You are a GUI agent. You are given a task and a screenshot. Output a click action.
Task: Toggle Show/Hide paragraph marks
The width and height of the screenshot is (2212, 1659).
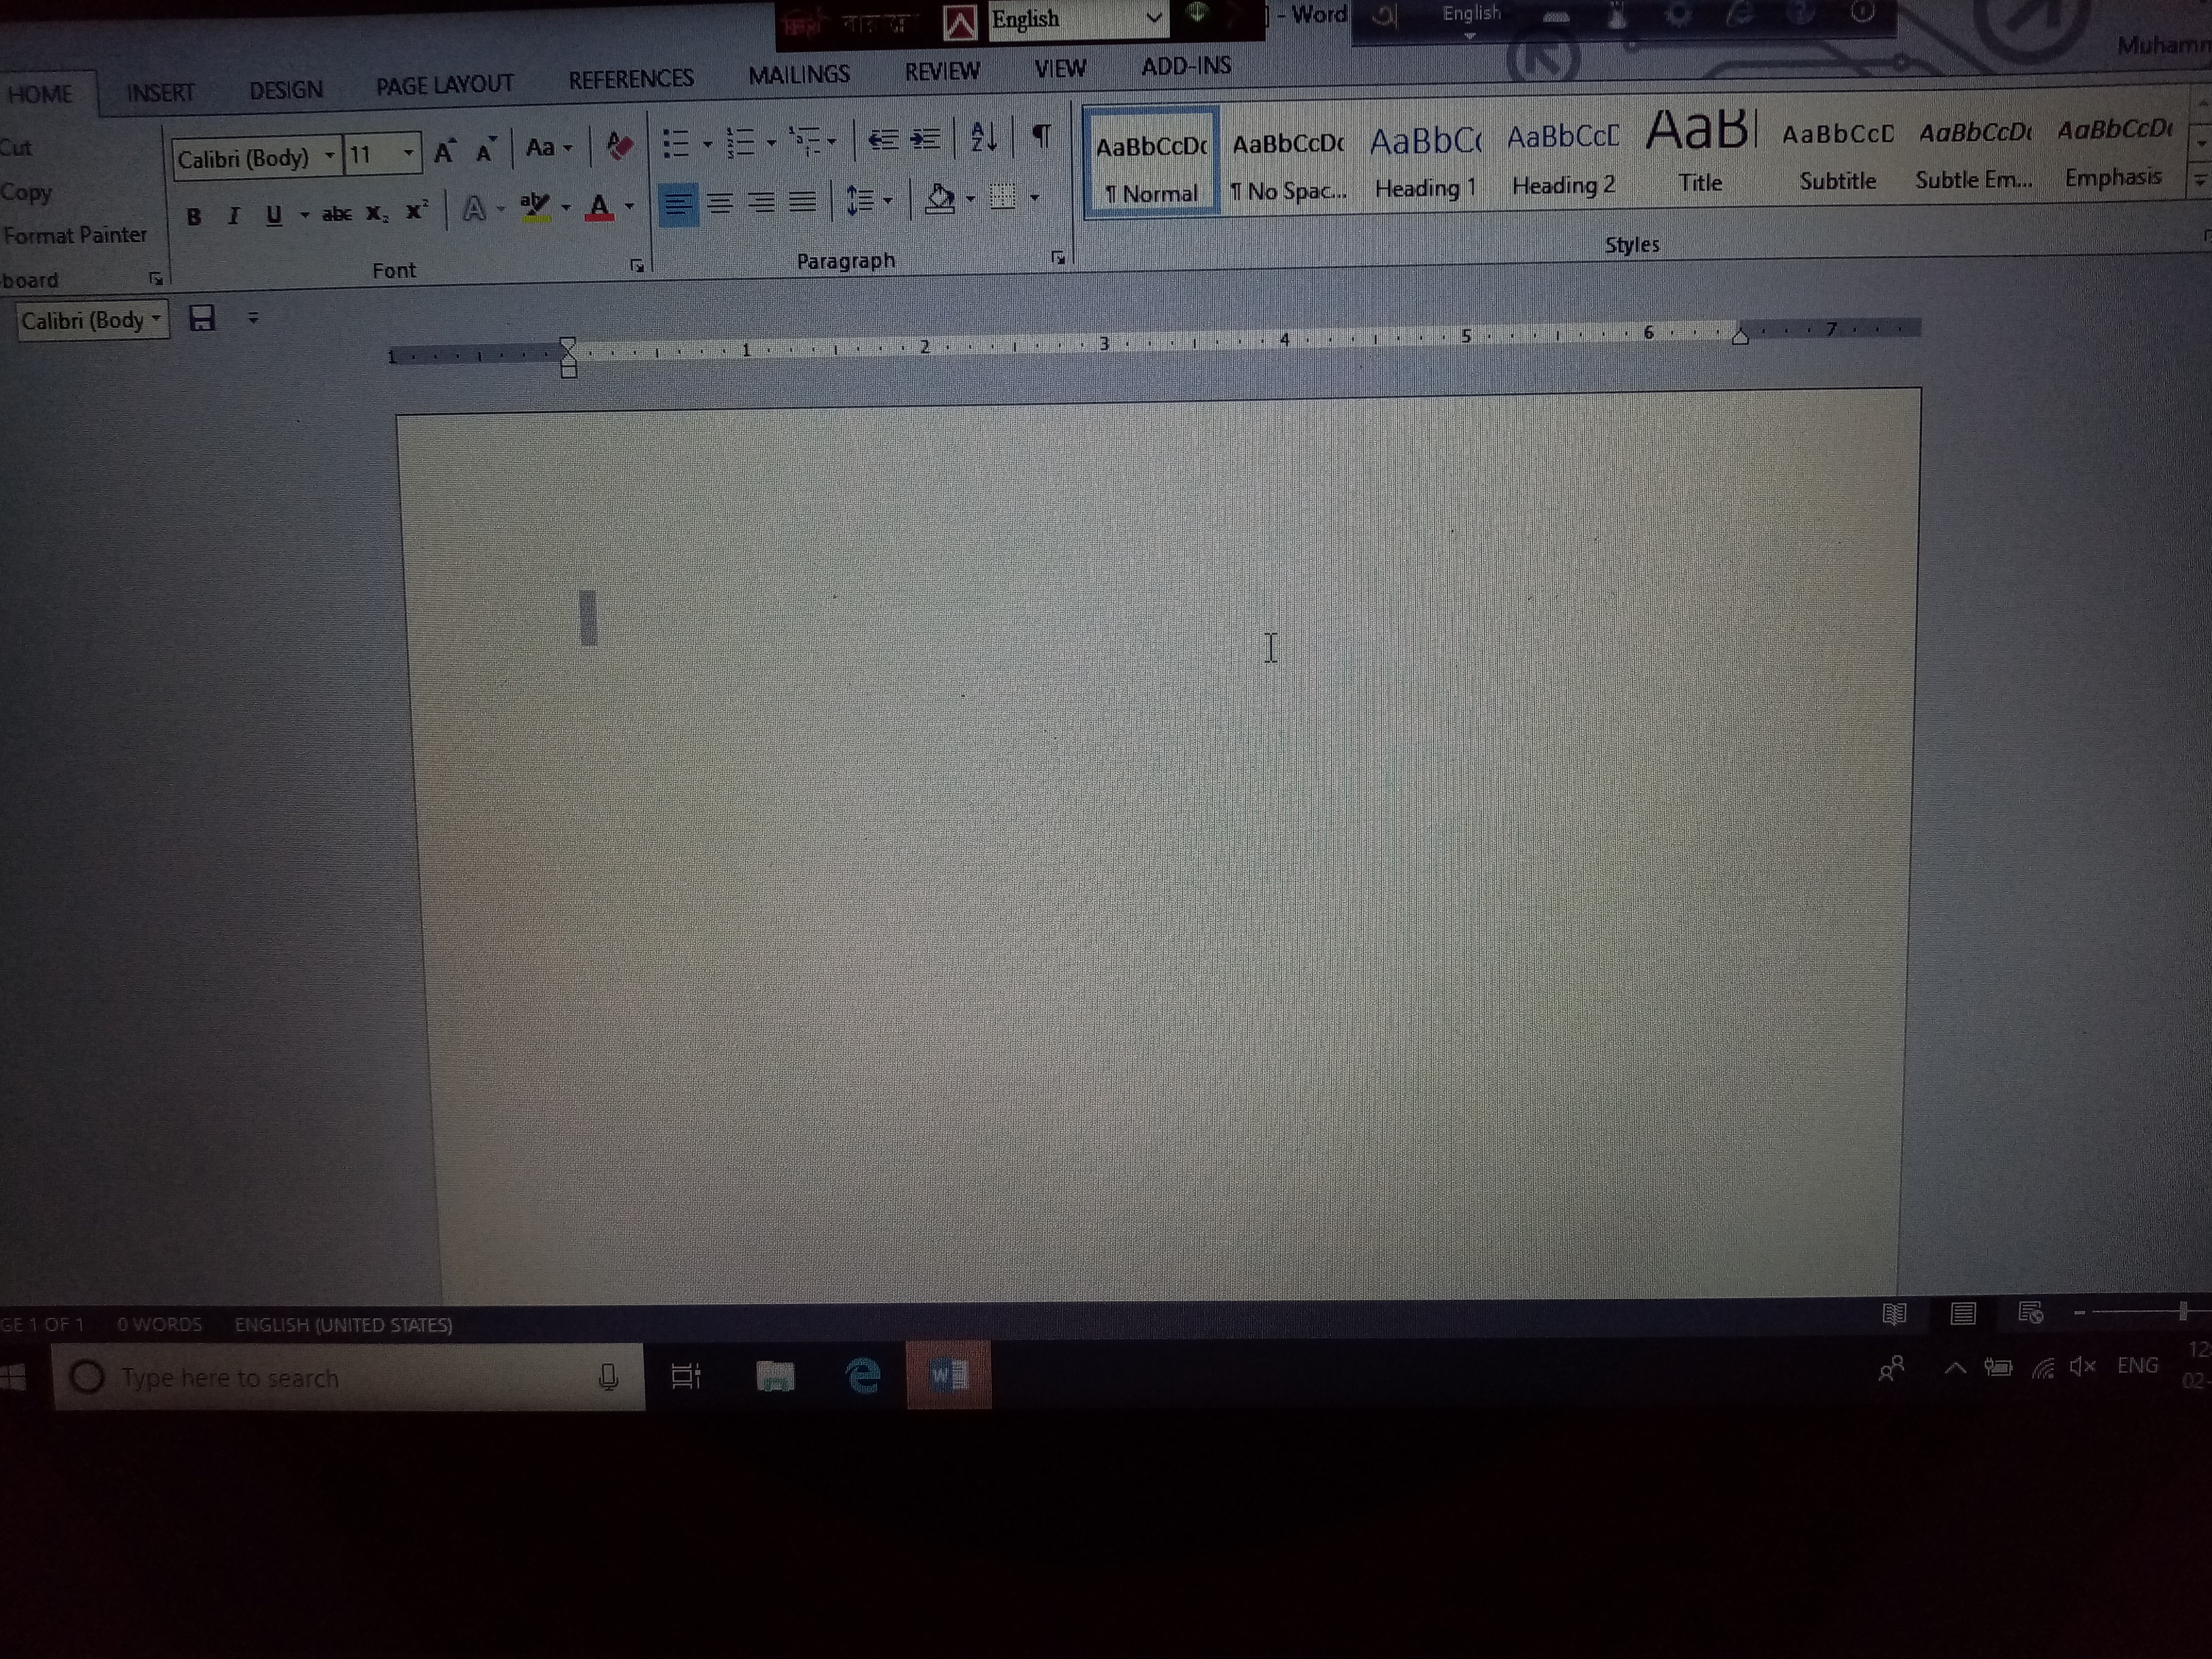[1041, 135]
